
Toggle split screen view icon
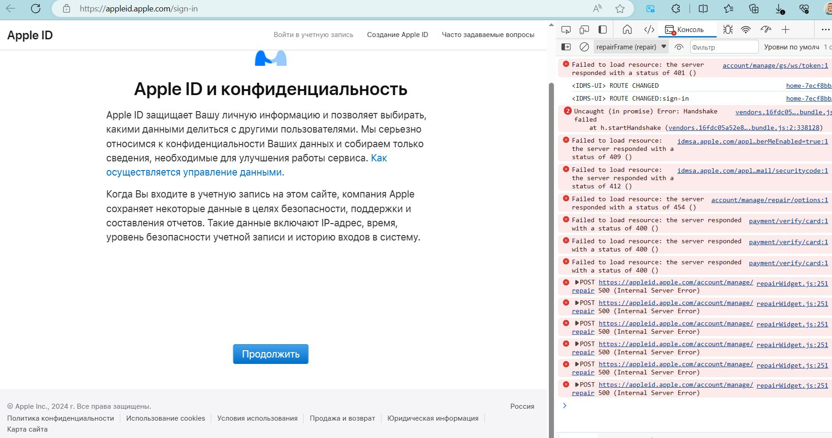(703, 9)
